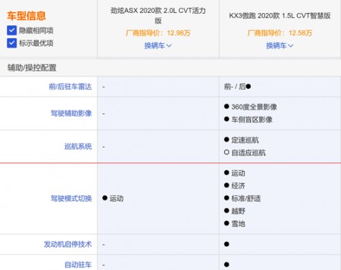Screen dimensions: 341x270
Task: Click 运动 mode in the 劲炫ASX column
Action: (x=113, y=198)
